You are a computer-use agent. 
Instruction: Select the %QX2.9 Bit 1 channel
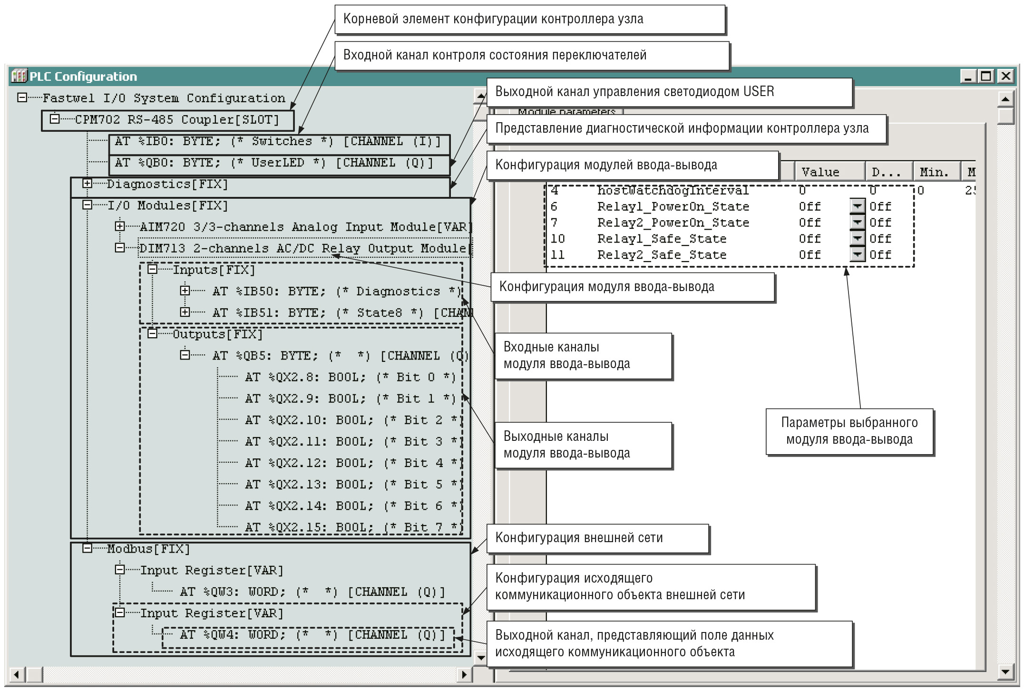click(x=351, y=399)
